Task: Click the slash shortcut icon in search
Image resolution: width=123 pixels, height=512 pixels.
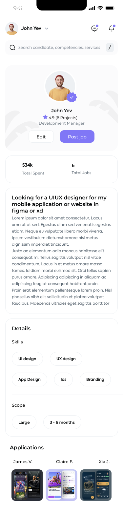Action: point(110,48)
